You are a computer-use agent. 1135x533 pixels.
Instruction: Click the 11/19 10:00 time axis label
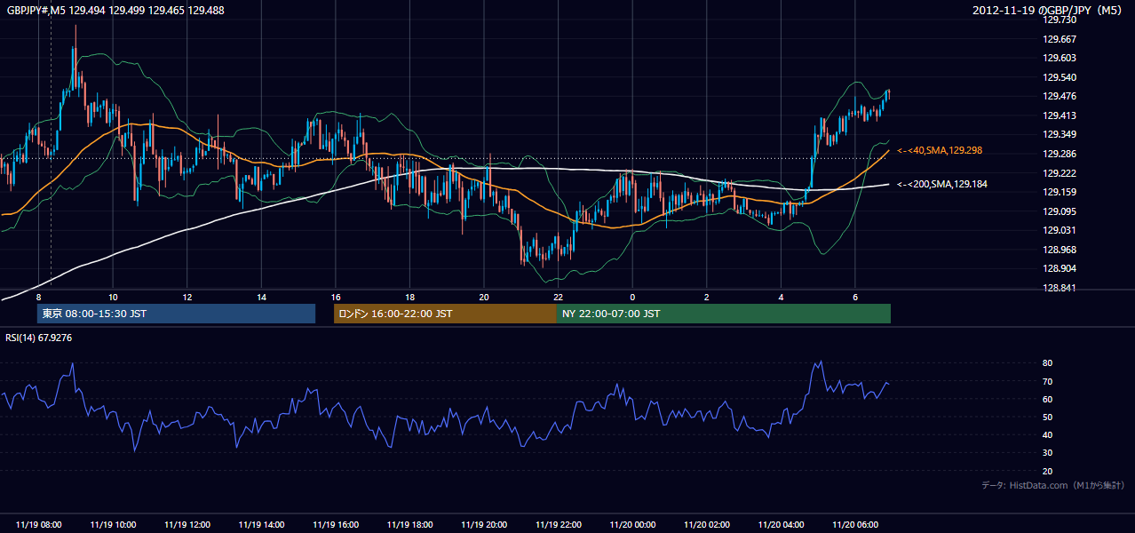pos(113,524)
